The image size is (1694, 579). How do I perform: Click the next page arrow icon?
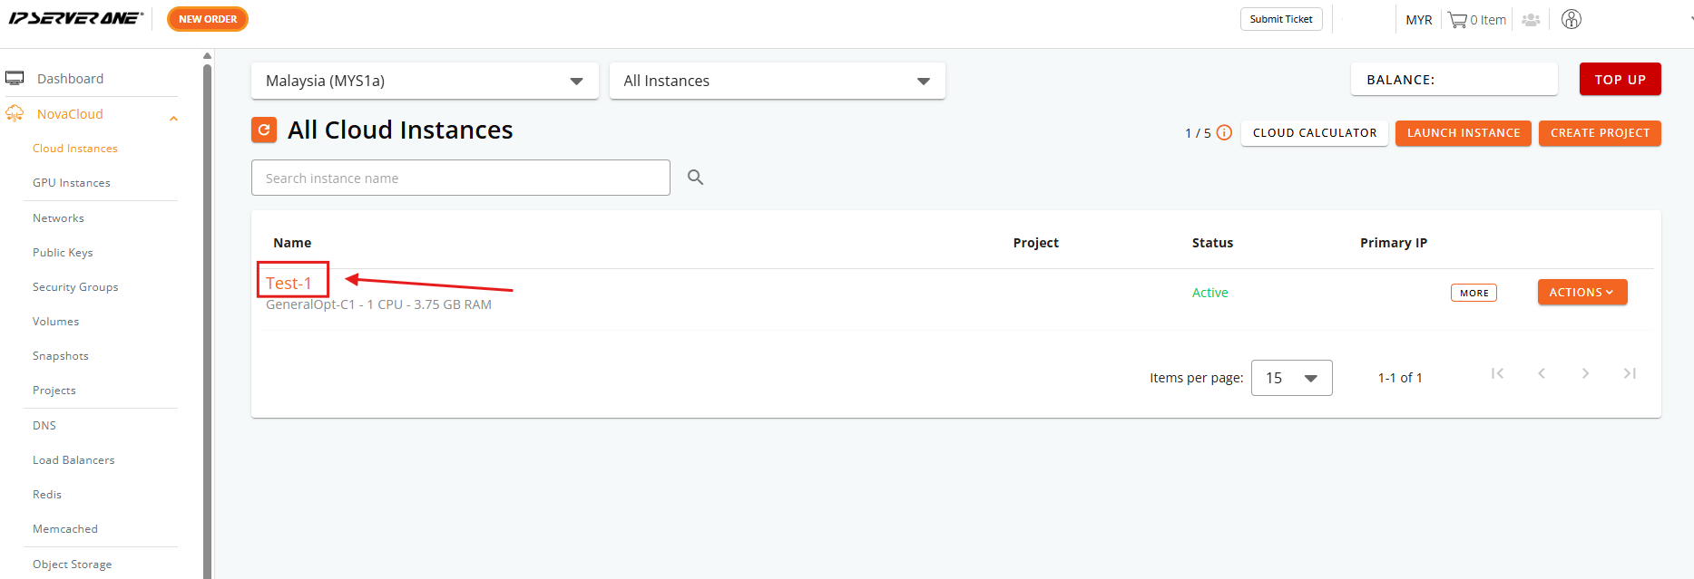click(x=1585, y=373)
